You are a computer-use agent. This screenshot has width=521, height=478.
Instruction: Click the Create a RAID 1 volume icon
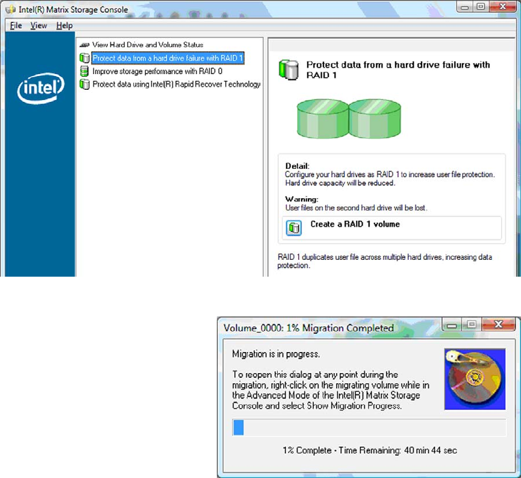(294, 228)
